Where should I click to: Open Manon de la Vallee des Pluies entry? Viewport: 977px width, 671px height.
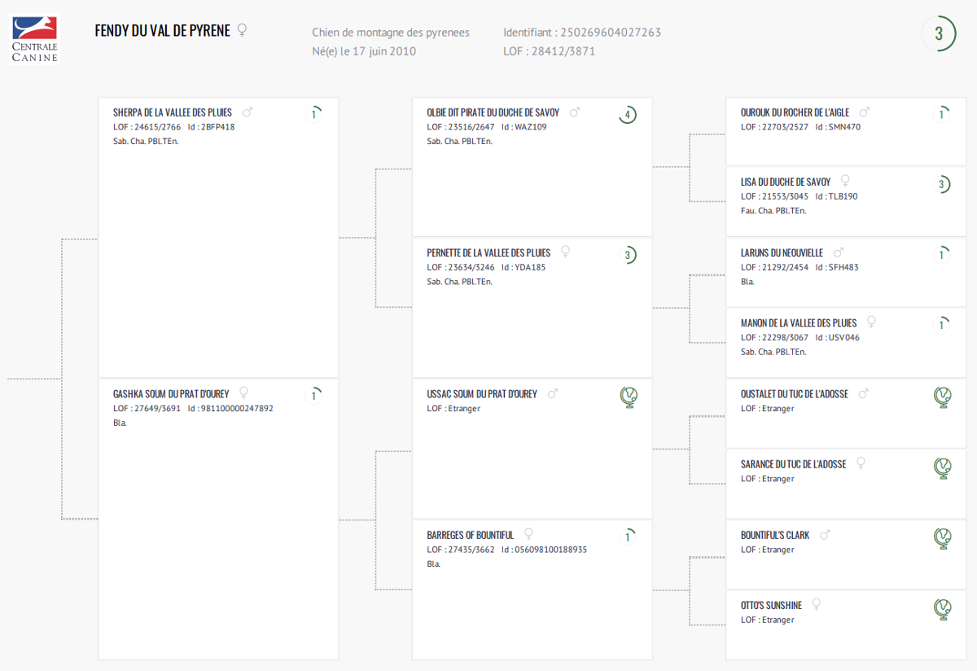(799, 323)
